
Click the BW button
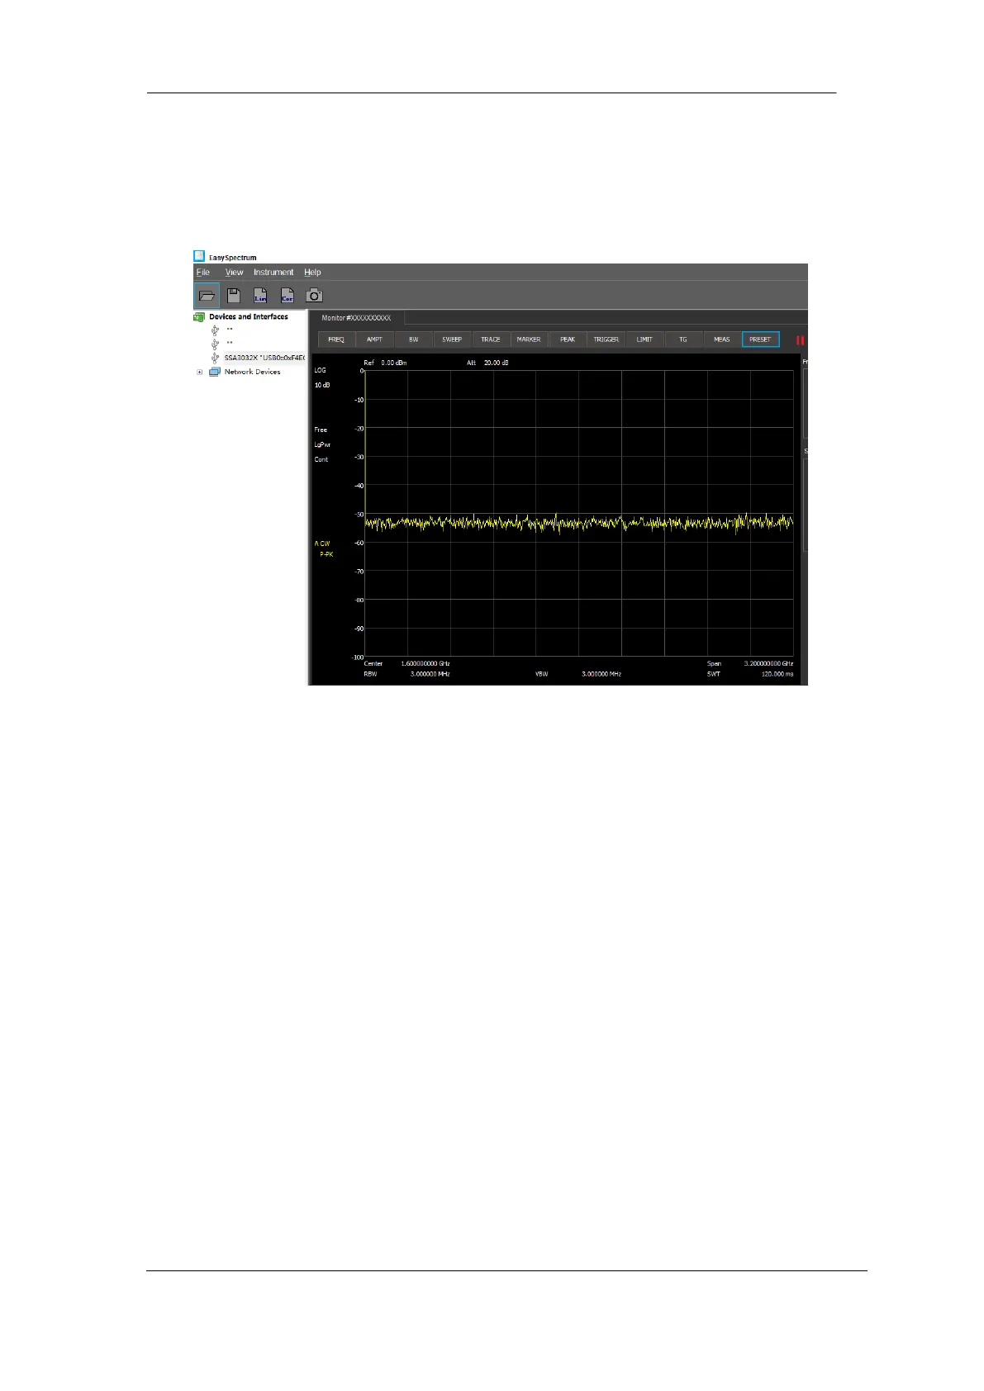pyautogui.click(x=414, y=339)
